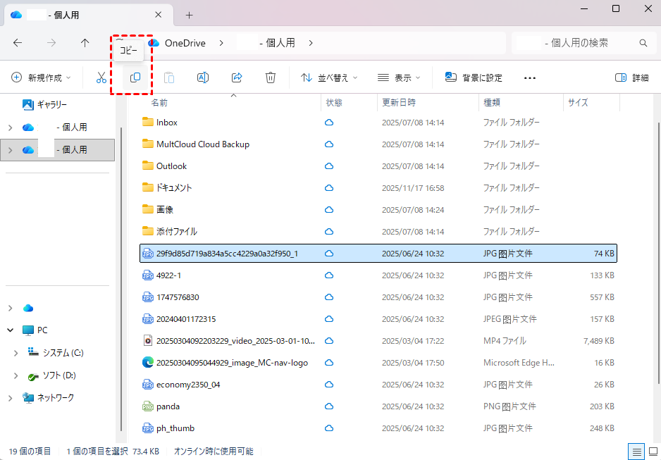
Task: Open the Sort (並べ替え) dropdown
Action: 329,77
